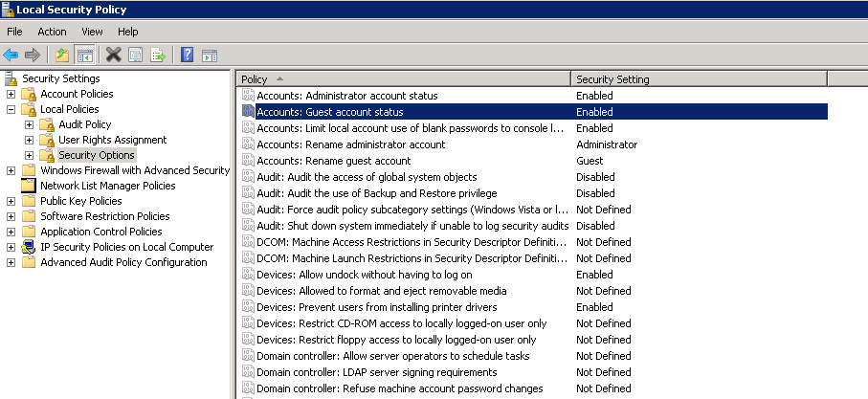The width and height of the screenshot is (868, 399).
Task: Sort by the Policy column header
Action: coord(402,78)
